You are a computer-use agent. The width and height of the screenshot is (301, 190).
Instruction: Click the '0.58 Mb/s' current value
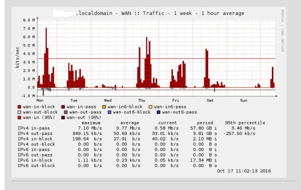167,128
